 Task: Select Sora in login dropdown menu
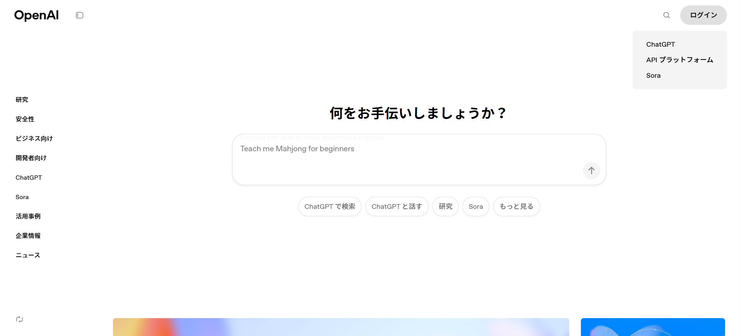click(x=653, y=75)
